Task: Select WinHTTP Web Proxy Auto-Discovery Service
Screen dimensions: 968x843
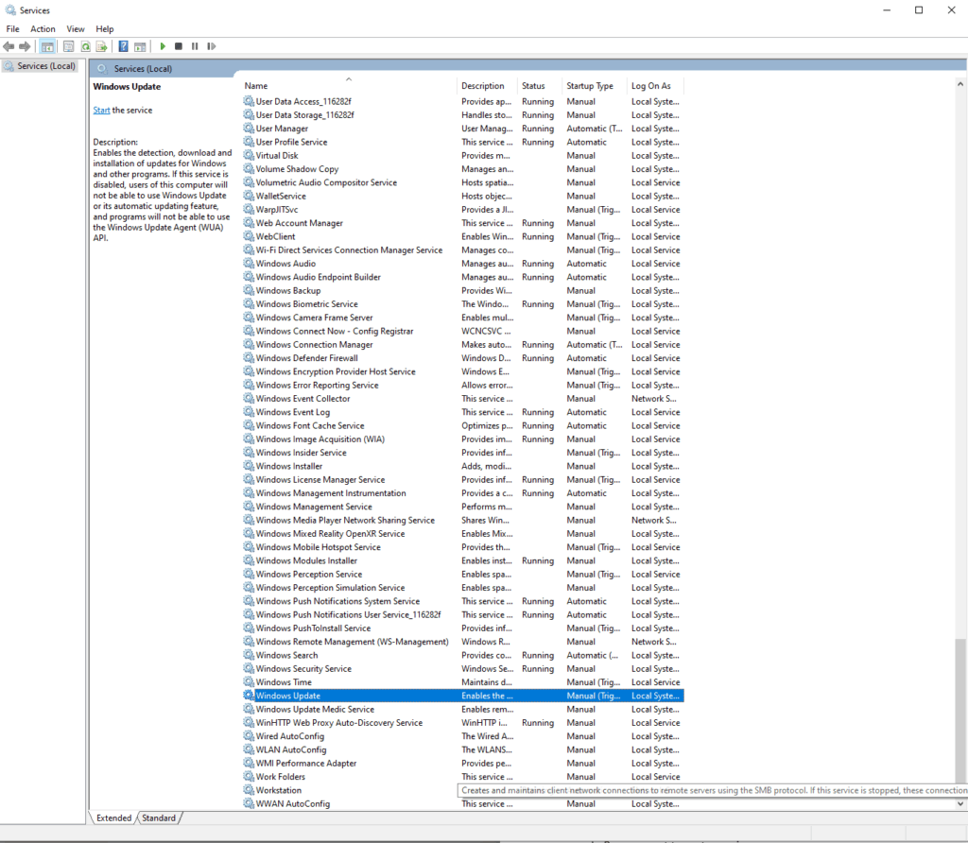Action: (339, 723)
